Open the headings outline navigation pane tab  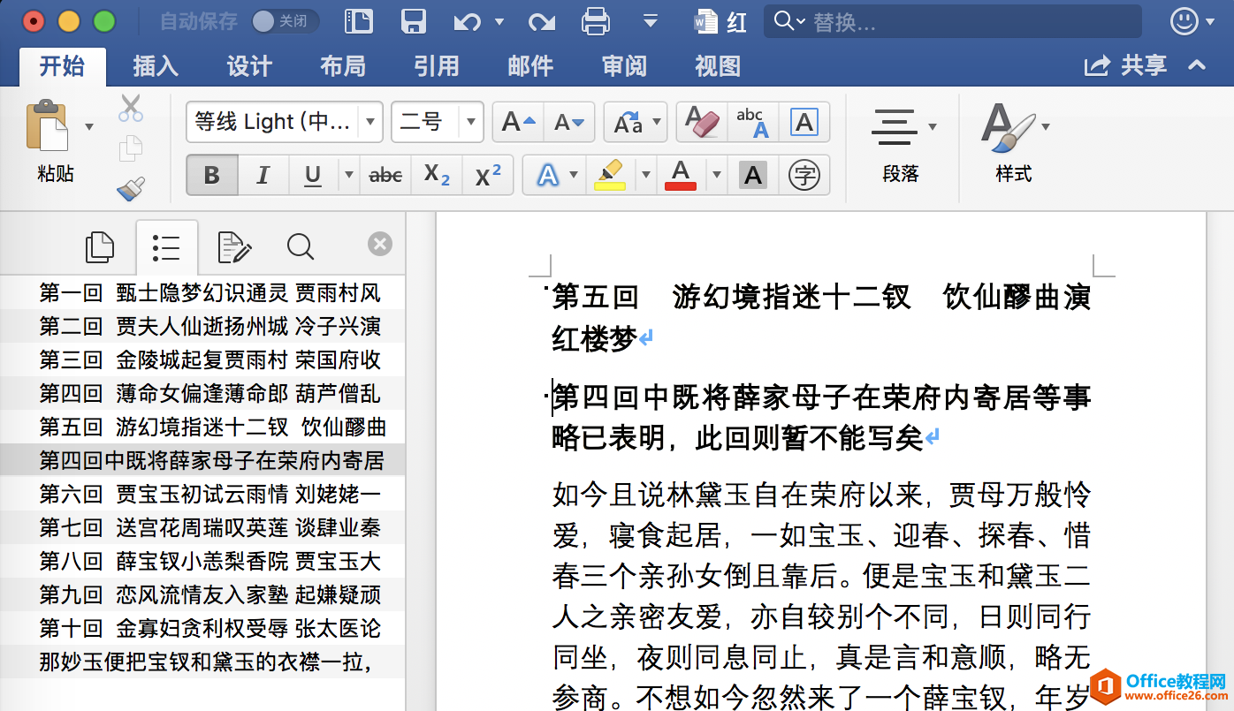[x=166, y=248]
